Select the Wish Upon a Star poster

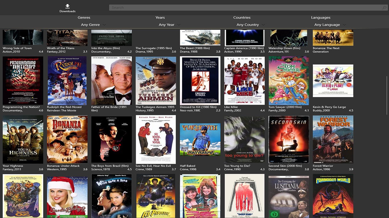111,196
